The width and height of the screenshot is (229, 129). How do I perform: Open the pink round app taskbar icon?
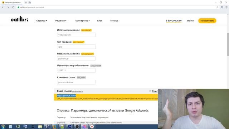(84, 126)
